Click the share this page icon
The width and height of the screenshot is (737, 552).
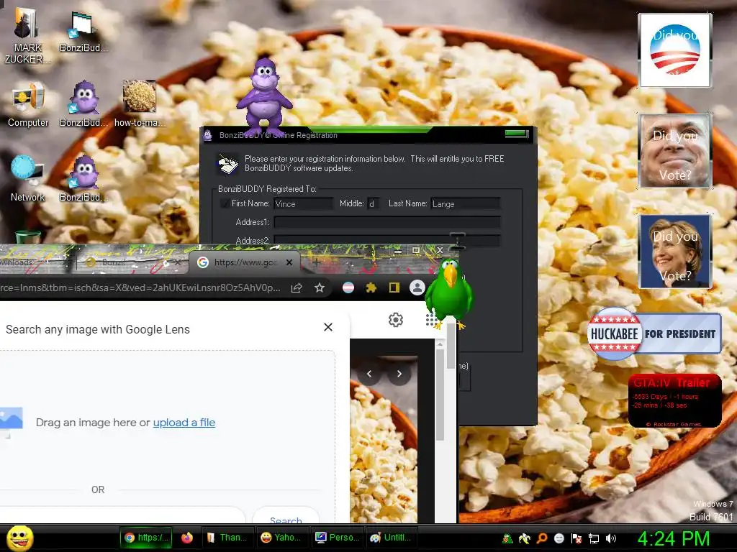coord(297,287)
